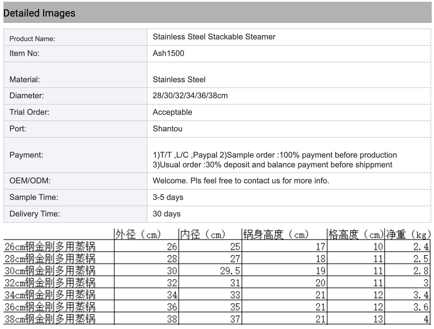The image size is (434, 329).
Task: Select the 38cm钢金刚多用蒸锅 row name
Action: 50,318
